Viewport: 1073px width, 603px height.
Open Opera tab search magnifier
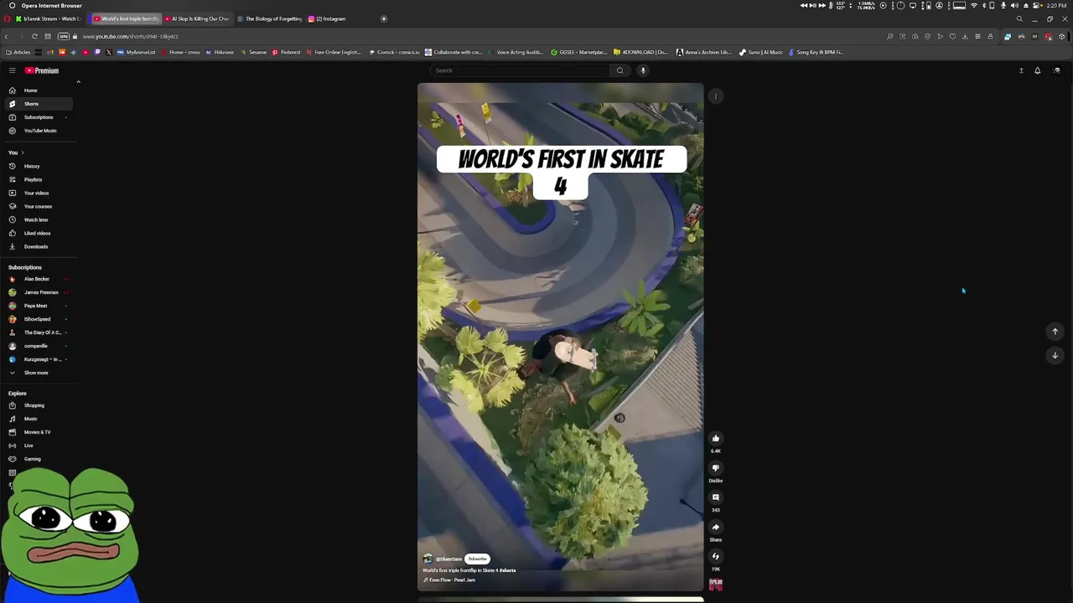pyautogui.click(x=1019, y=18)
